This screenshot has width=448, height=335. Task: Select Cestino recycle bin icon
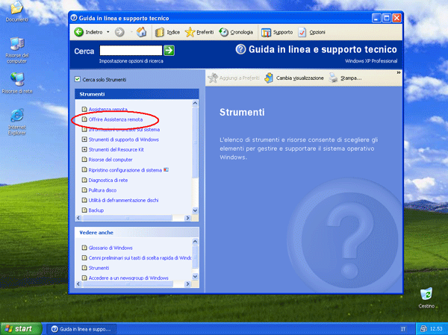click(x=426, y=298)
